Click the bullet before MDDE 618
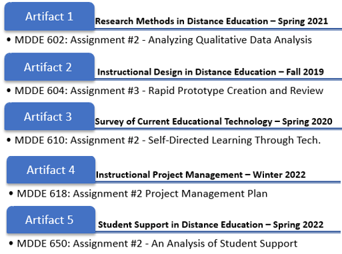 [x=11, y=193]
